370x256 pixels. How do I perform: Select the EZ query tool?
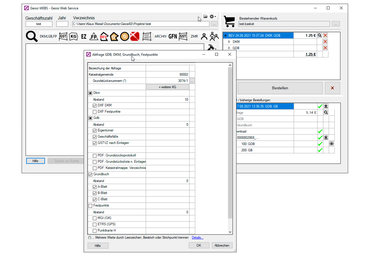point(84,36)
